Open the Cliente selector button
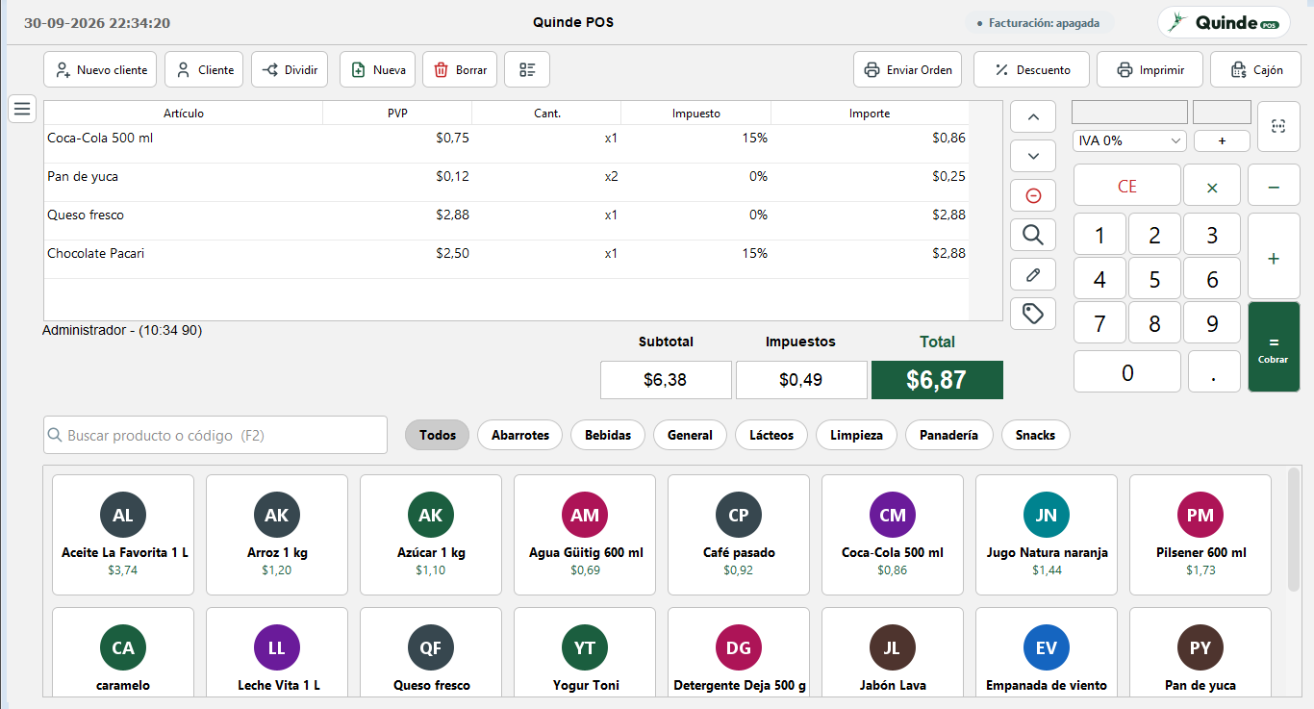Viewport: 1314px width, 709px height. [x=204, y=69]
